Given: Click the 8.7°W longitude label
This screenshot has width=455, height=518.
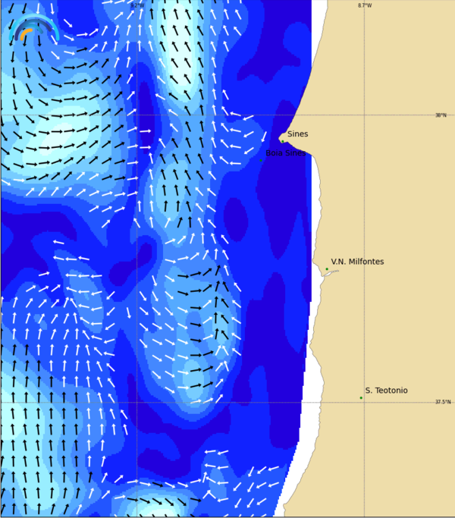Looking at the screenshot, I should [365, 5].
